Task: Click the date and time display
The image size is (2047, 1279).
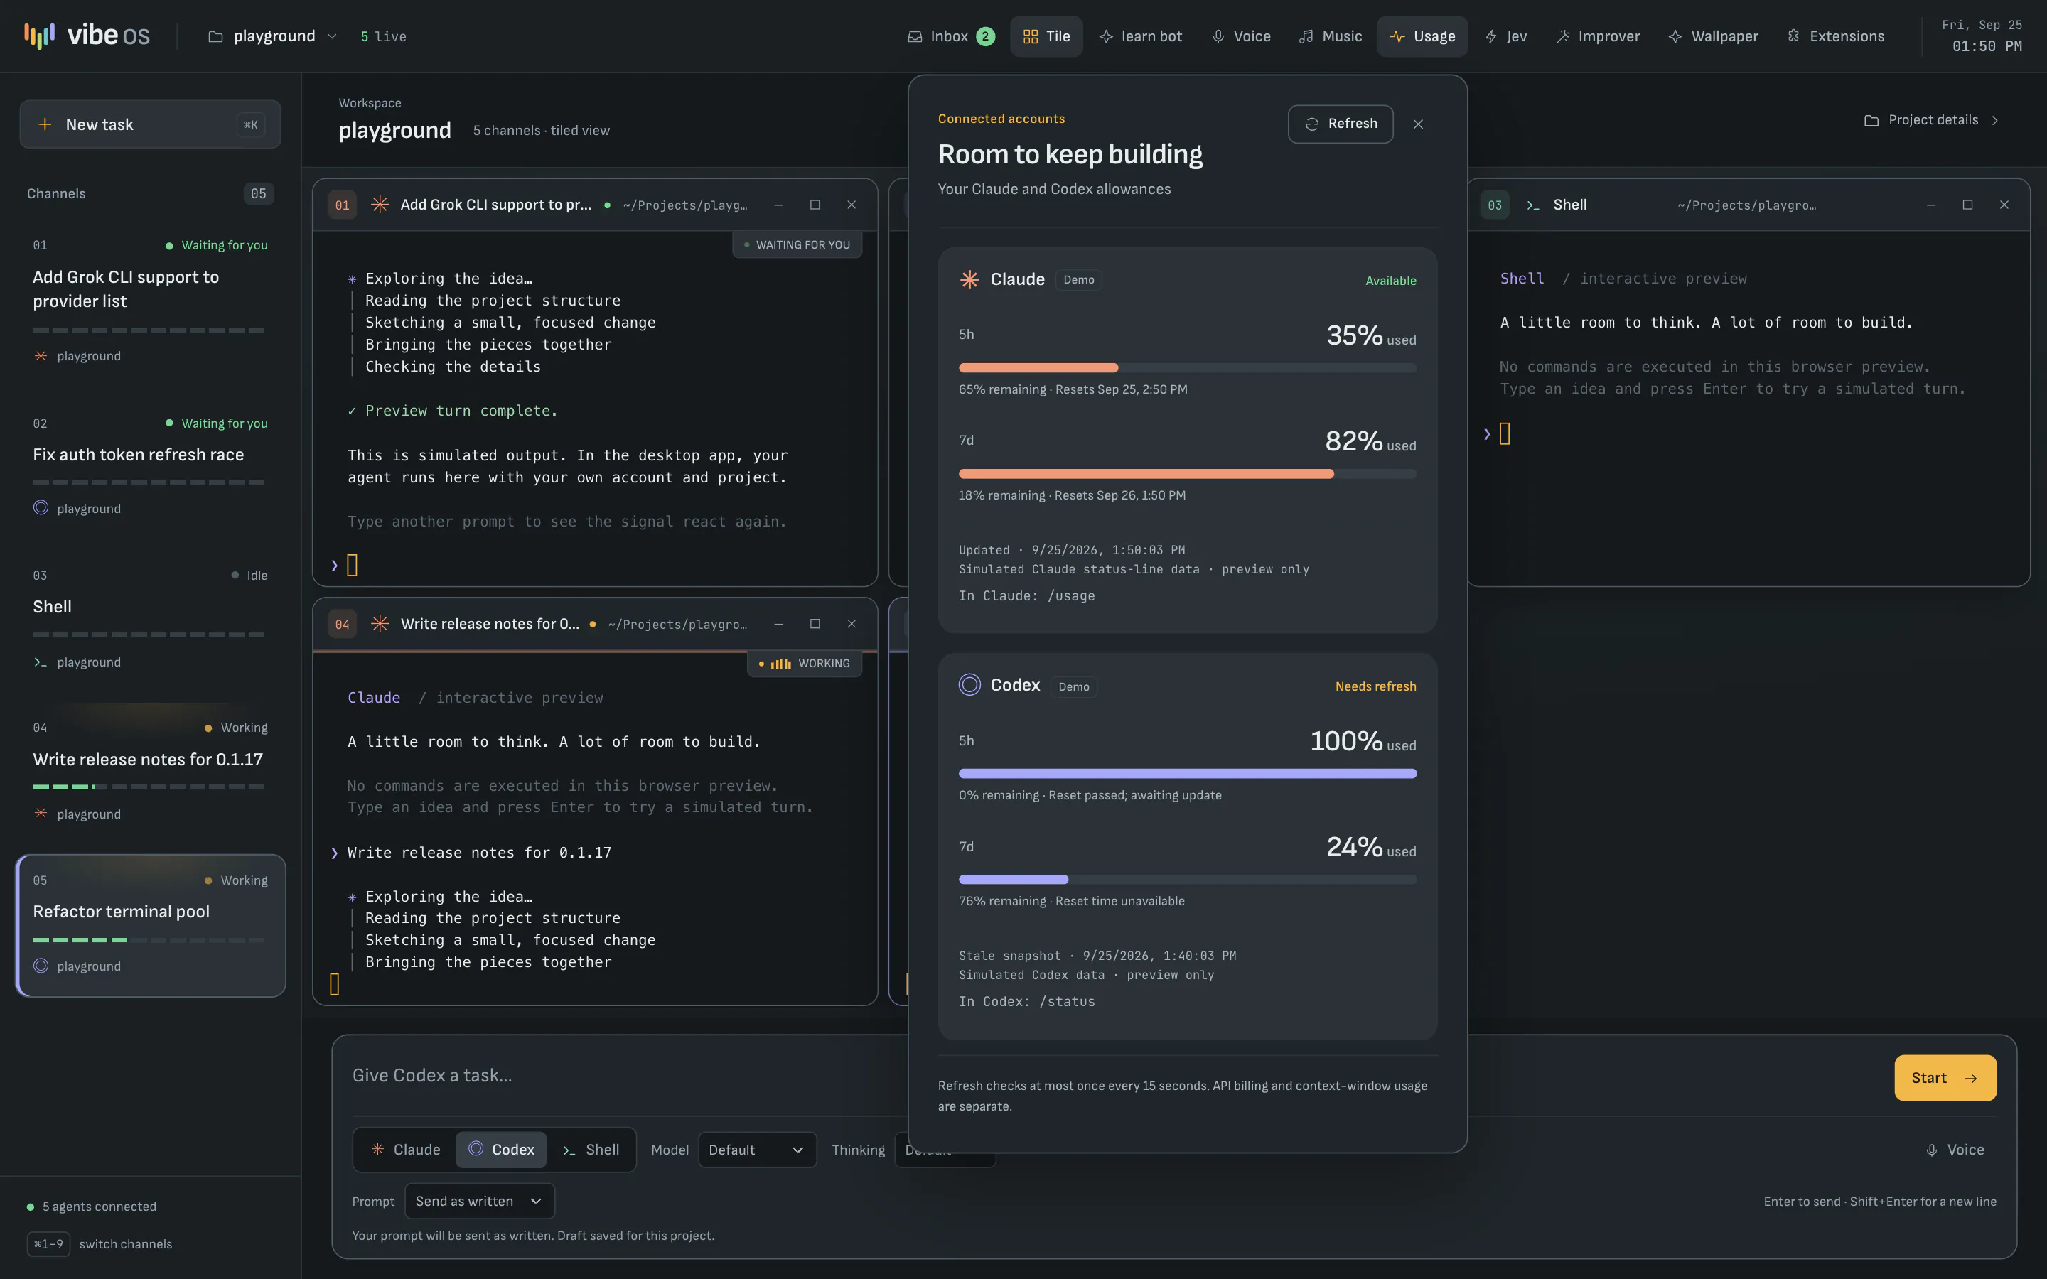Action: click(1983, 36)
